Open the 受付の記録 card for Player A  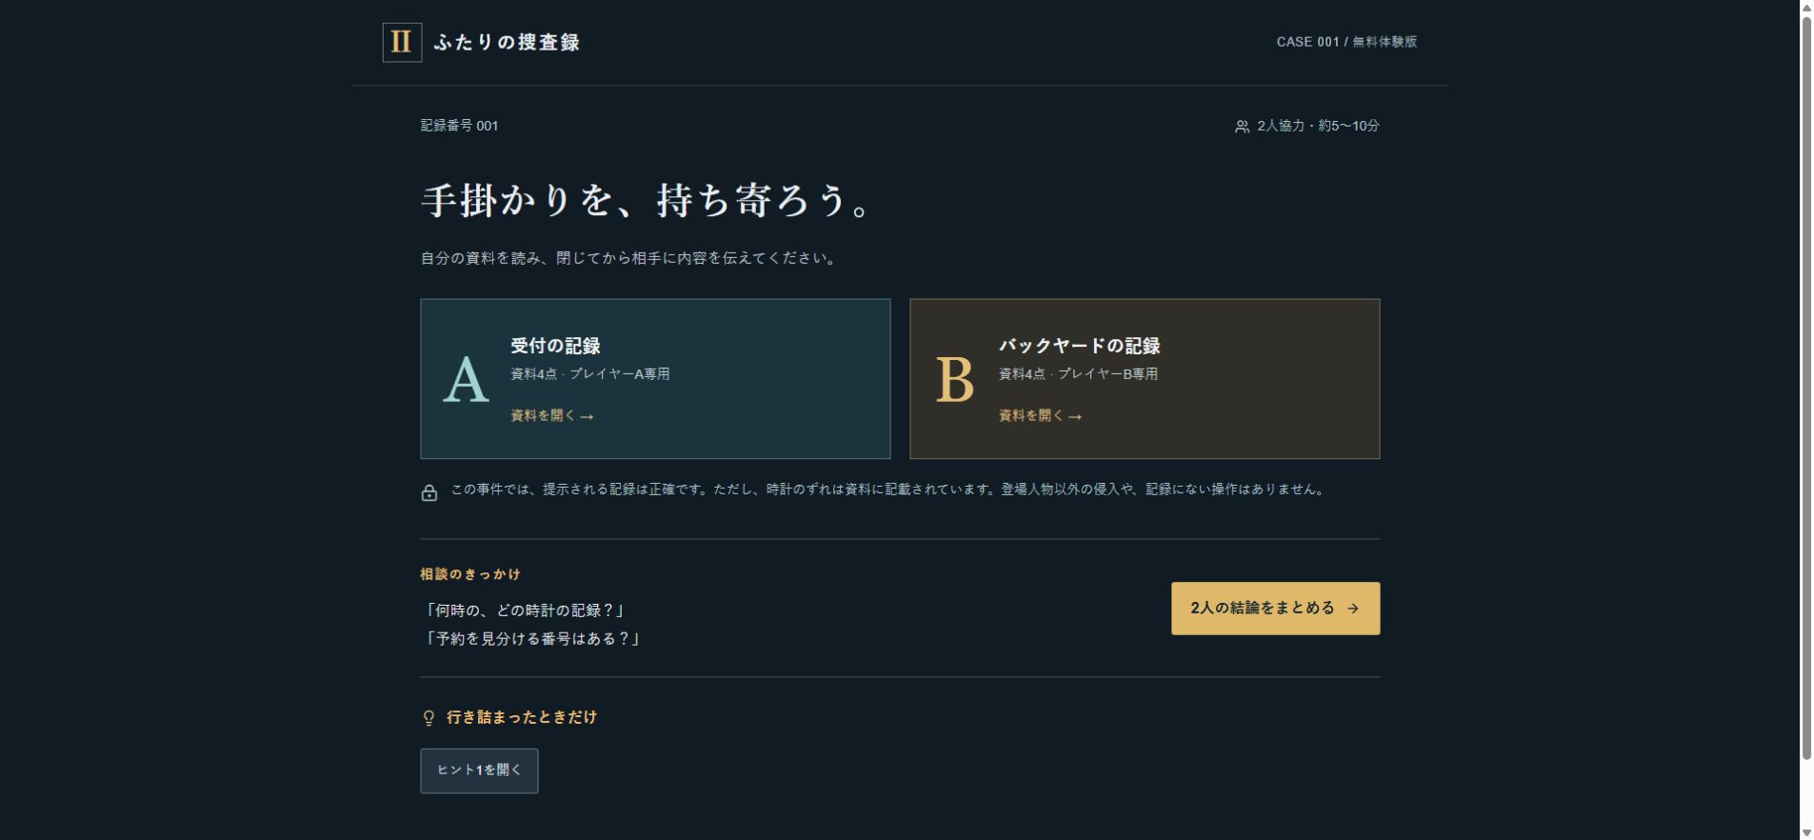click(655, 379)
